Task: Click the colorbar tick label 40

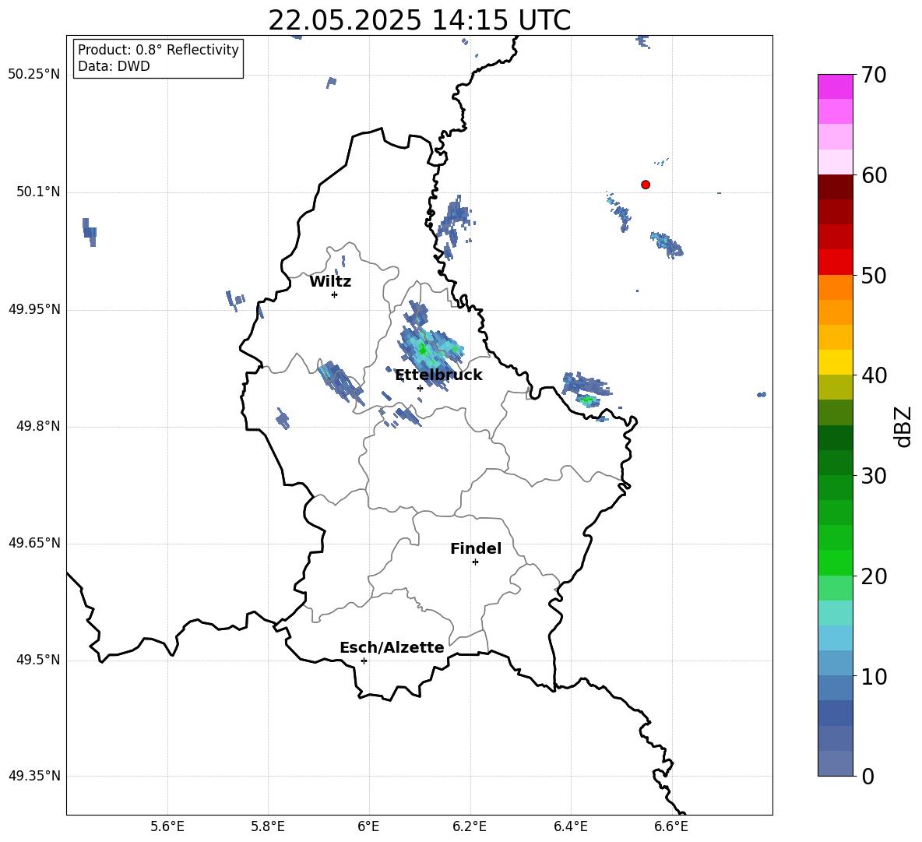Action: pyautogui.click(x=874, y=375)
